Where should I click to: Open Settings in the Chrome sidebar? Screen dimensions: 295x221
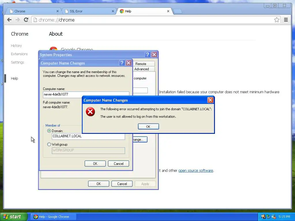pyautogui.click(x=18, y=62)
